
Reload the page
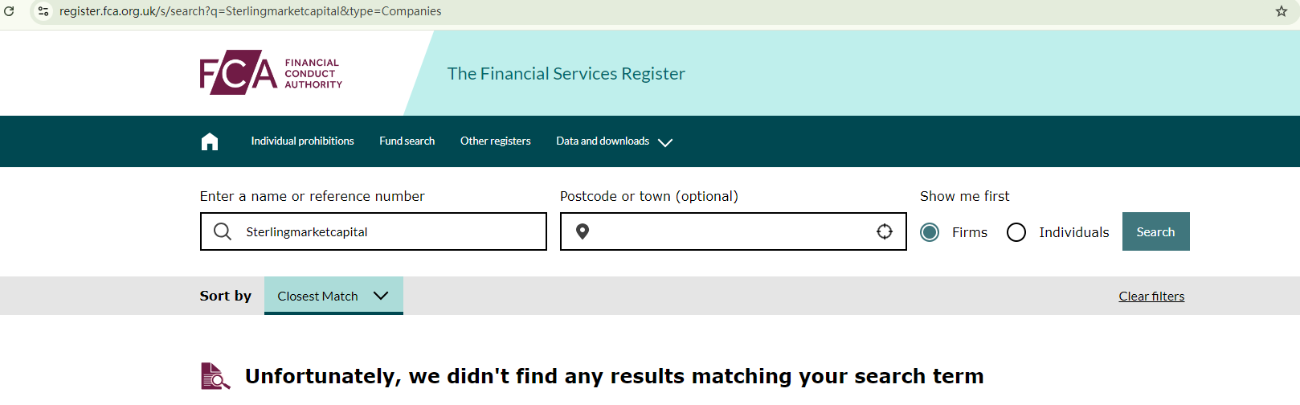pos(10,11)
